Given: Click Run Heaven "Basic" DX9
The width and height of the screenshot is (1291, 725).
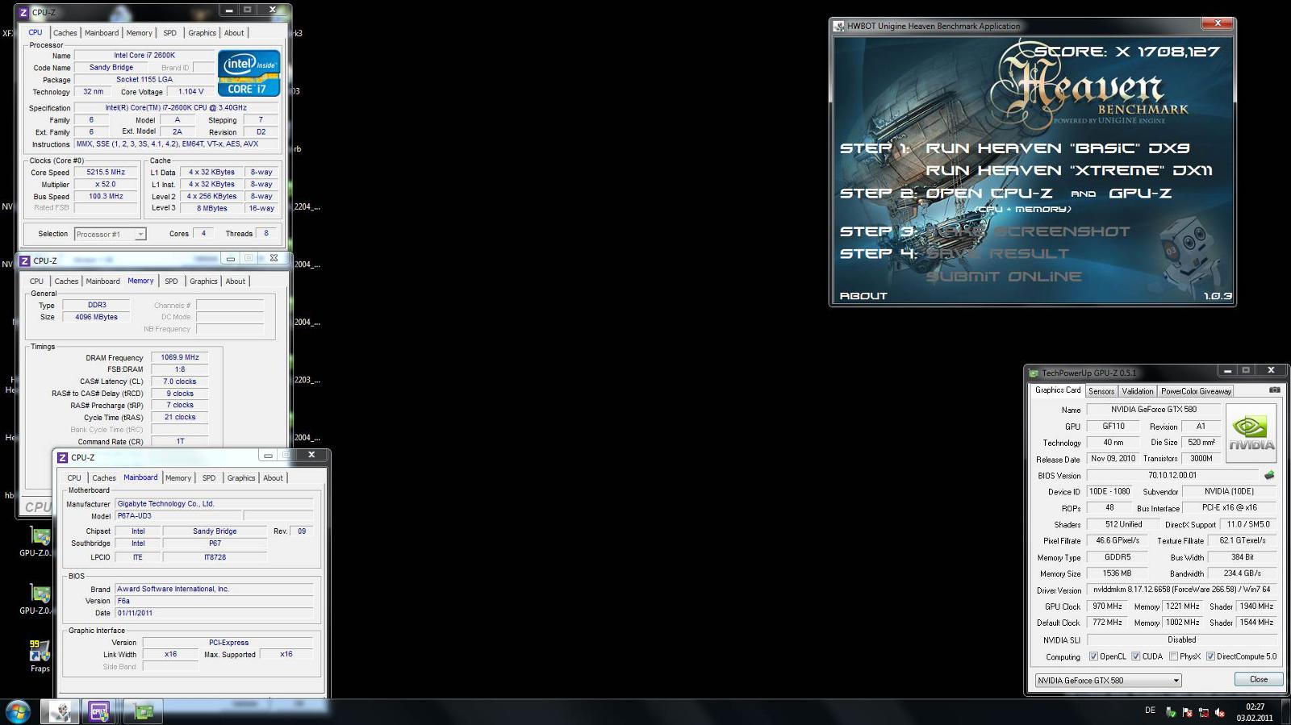Looking at the screenshot, I should (x=1057, y=148).
